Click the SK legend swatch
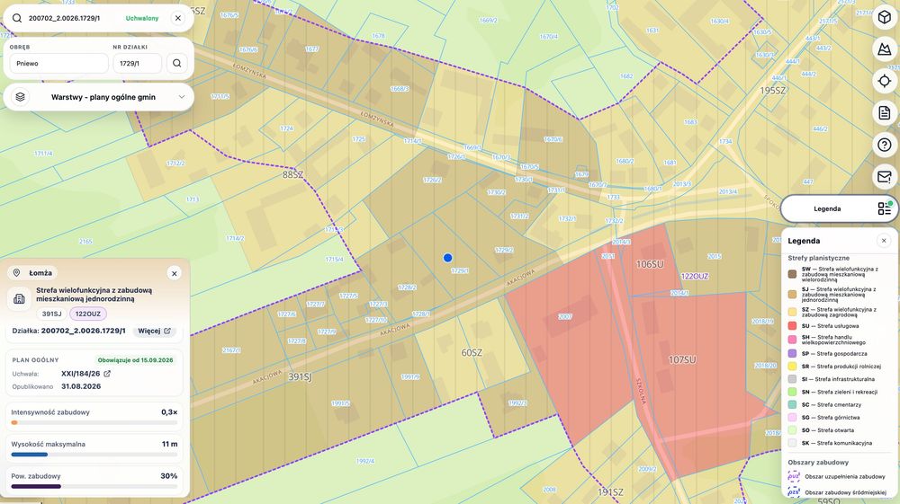900x504 pixels. click(792, 443)
